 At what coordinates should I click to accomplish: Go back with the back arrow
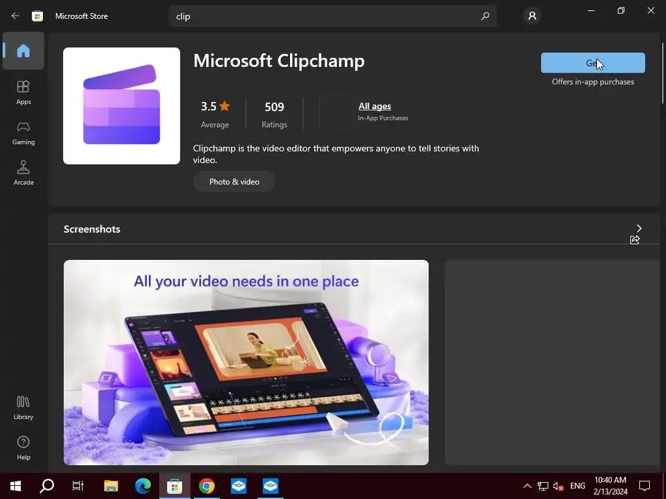click(x=16, y=16)
